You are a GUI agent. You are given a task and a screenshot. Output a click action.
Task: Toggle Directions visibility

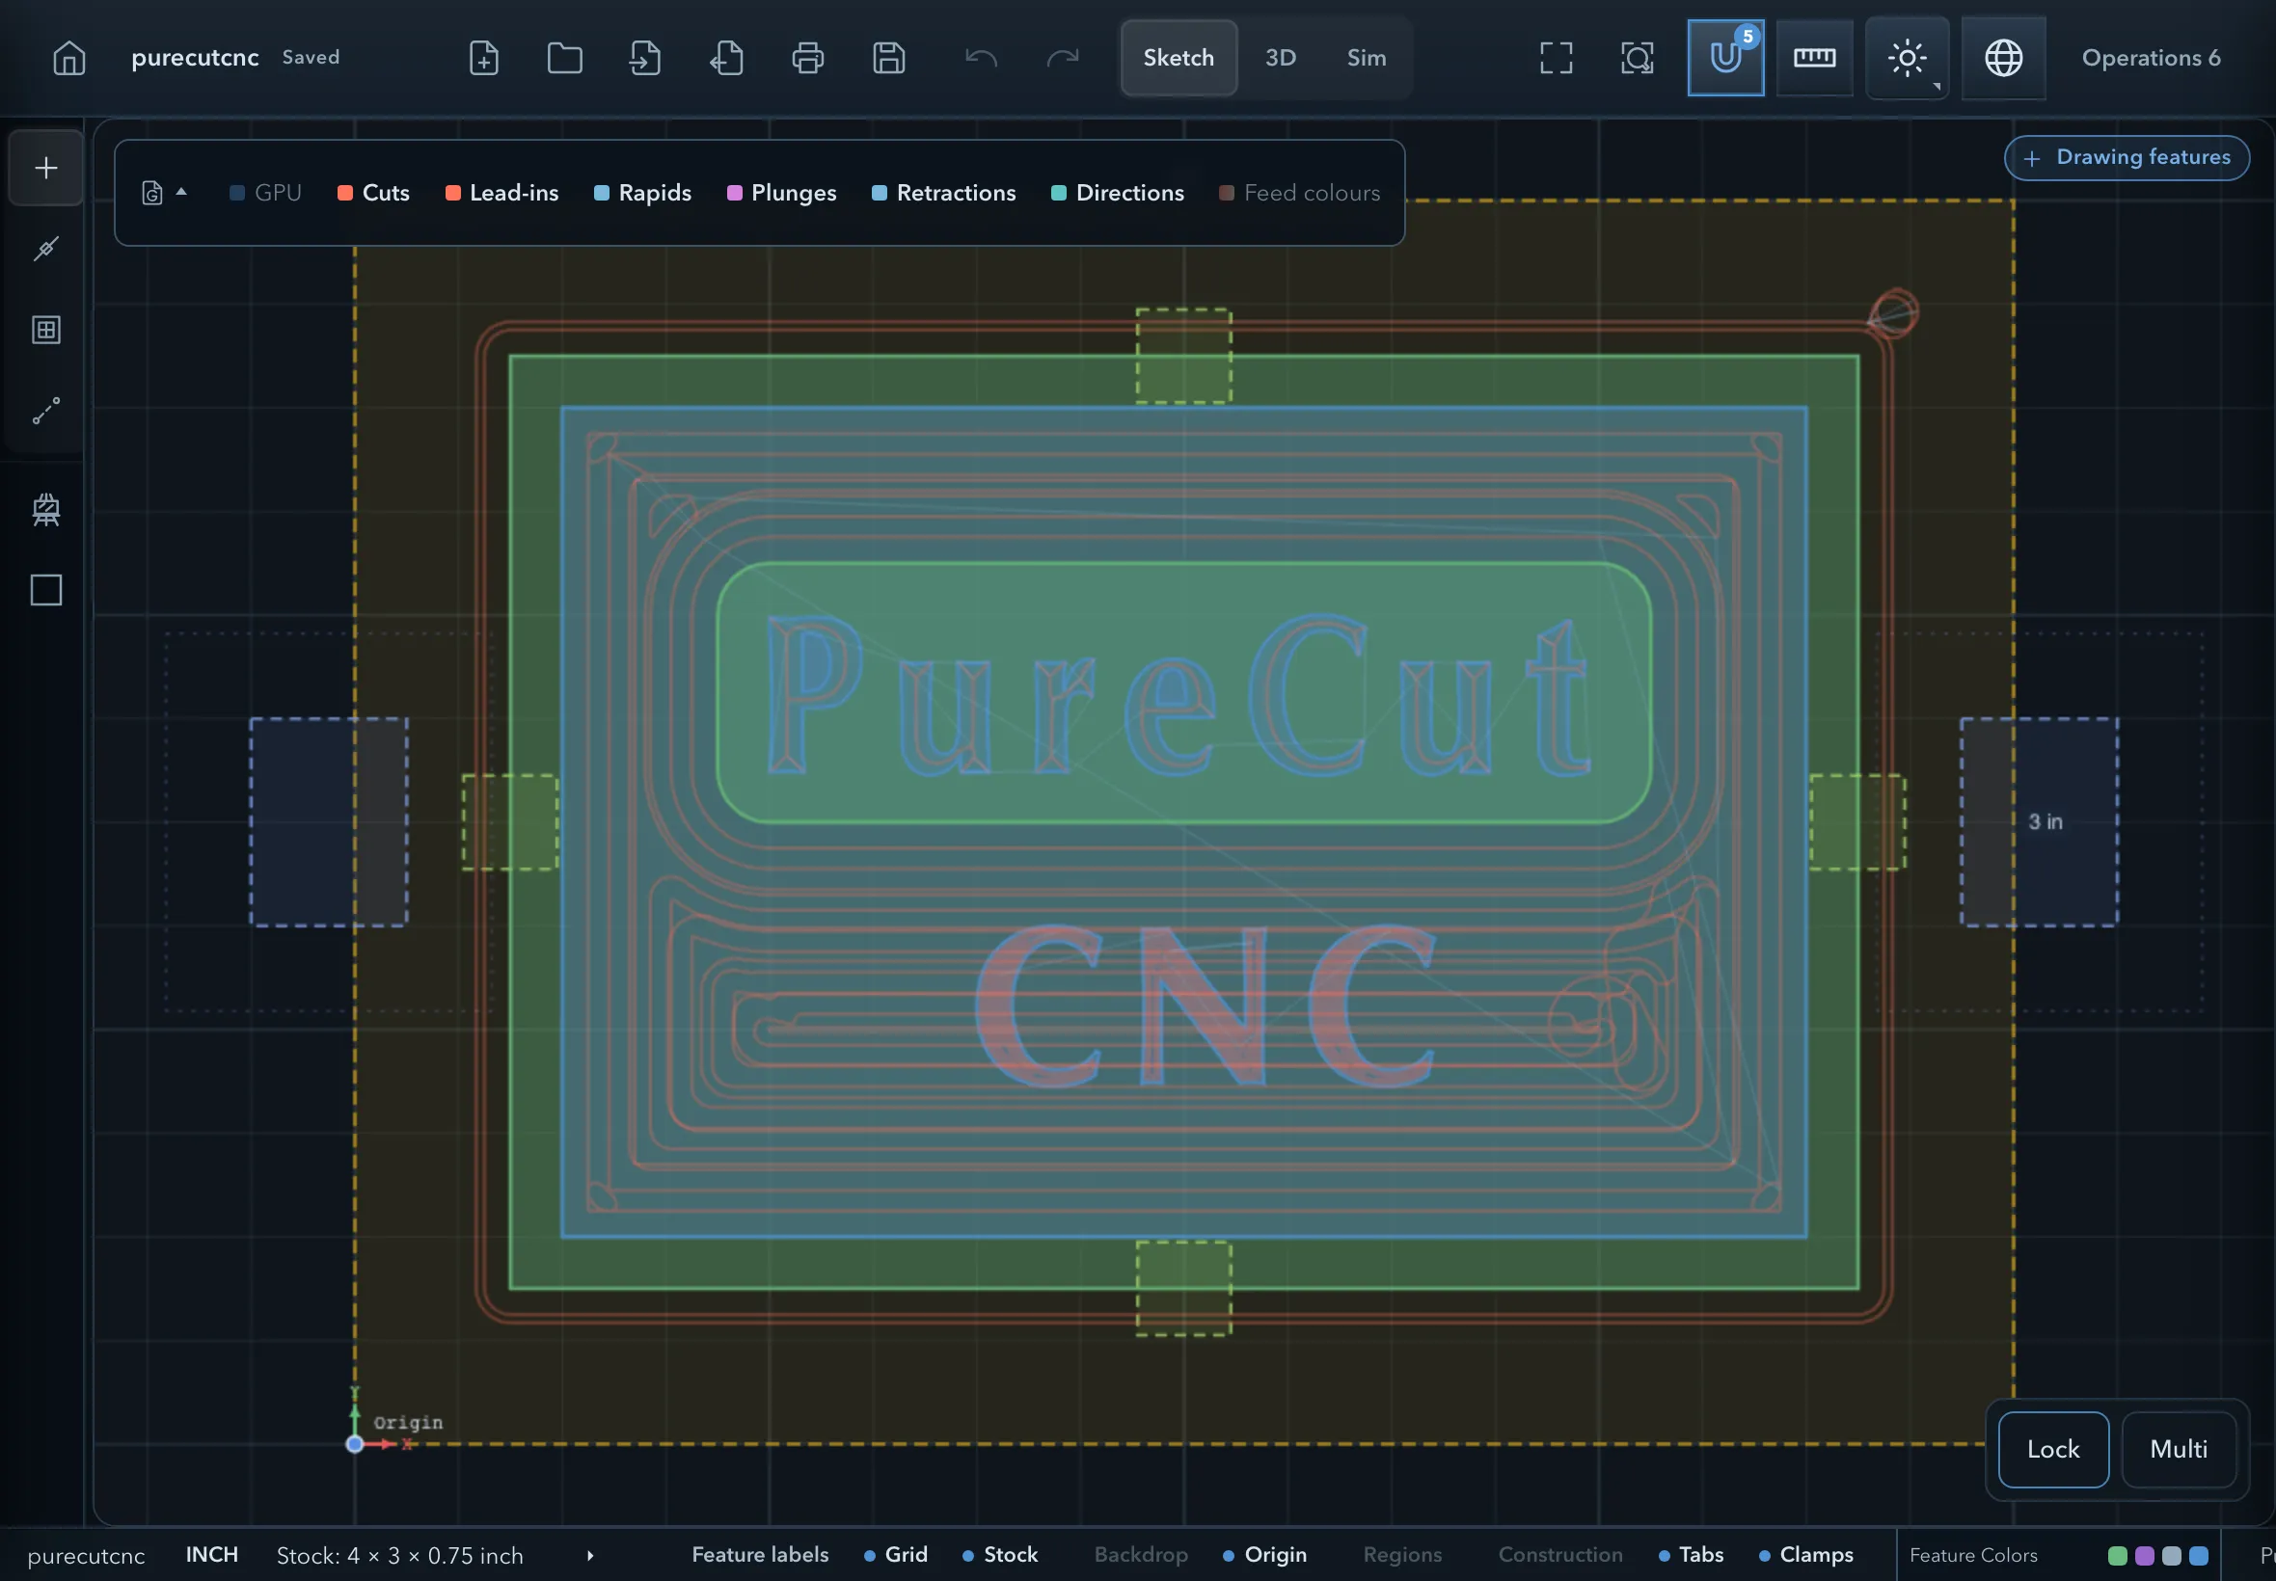pyautogui.click(x=1118, y=193)
